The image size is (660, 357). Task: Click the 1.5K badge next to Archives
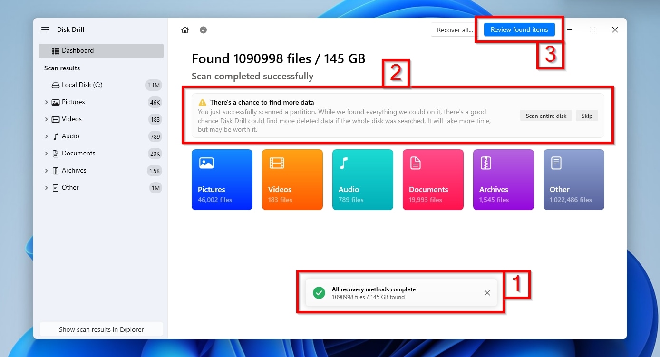[x=155, y=171]
